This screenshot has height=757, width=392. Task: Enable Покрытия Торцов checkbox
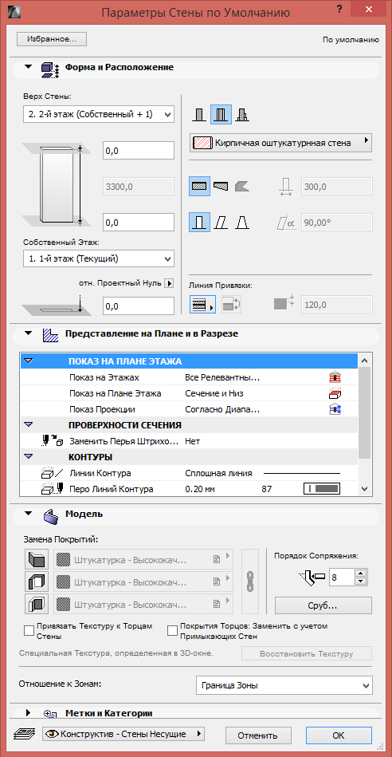tap(172, 630)
